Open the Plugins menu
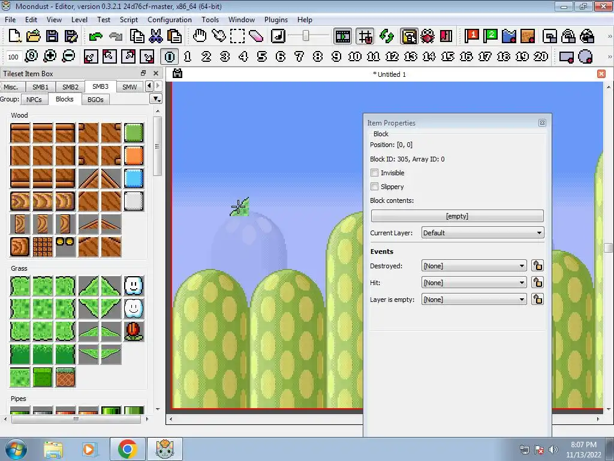 [276, 20]
